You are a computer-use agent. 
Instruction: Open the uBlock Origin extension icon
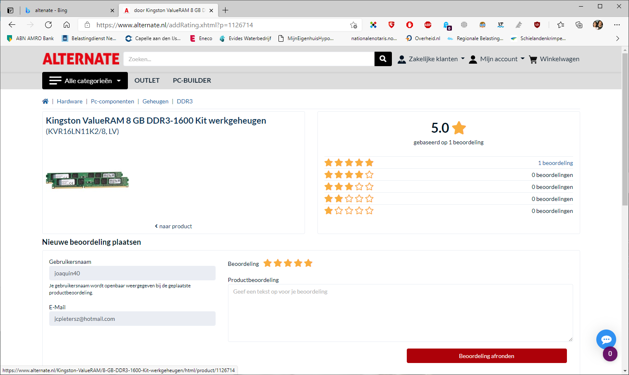(x=537, y=25)
